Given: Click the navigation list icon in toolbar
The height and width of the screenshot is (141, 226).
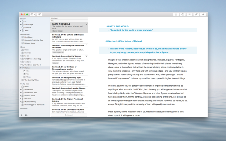Looking at the screenshot, I should (189, 14).
